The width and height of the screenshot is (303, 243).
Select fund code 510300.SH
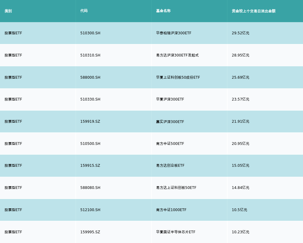tap(90, 33)
